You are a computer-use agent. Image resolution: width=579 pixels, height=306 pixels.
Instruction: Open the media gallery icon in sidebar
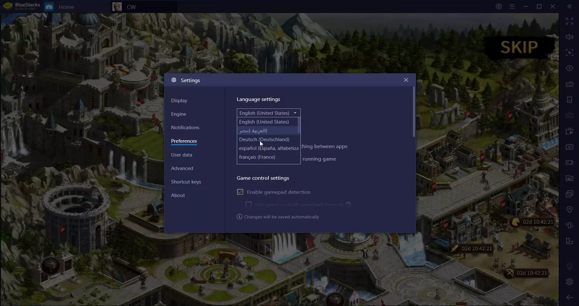[569, 178]
